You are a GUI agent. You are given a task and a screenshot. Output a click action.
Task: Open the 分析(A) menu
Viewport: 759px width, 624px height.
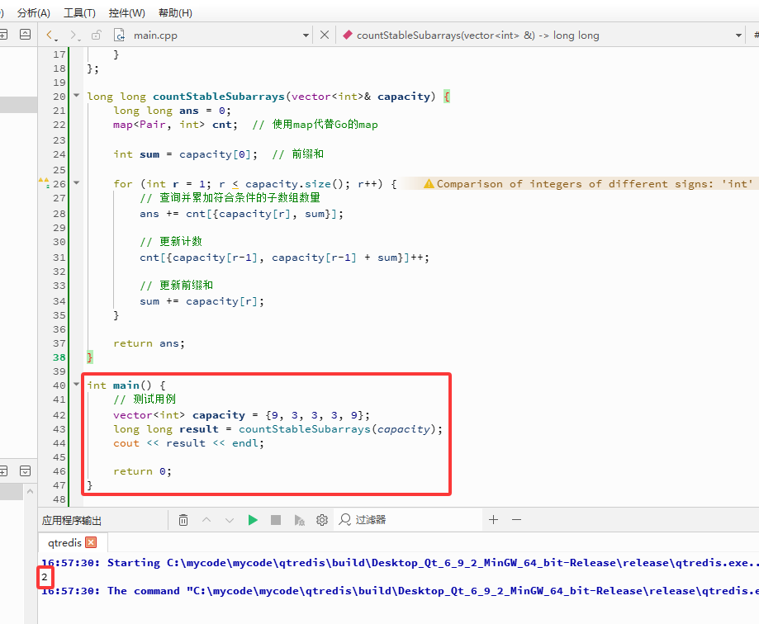click(33, 13)
